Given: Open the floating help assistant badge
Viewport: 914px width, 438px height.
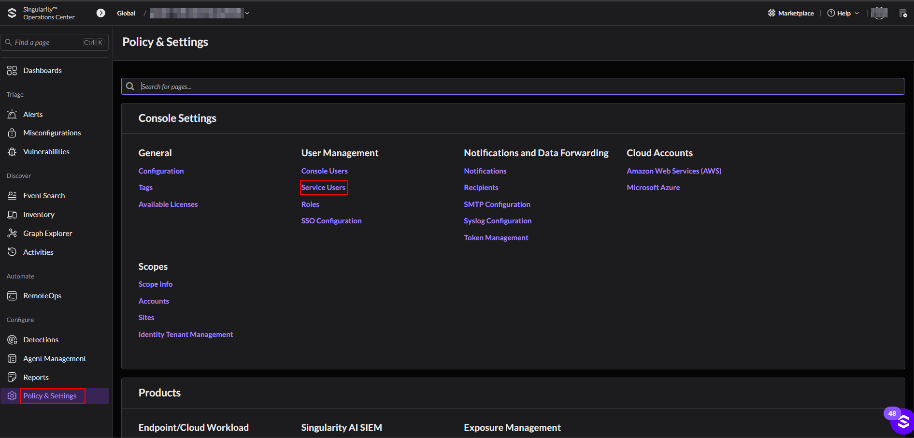Looking at the screenshot, I should click(901, 422).
